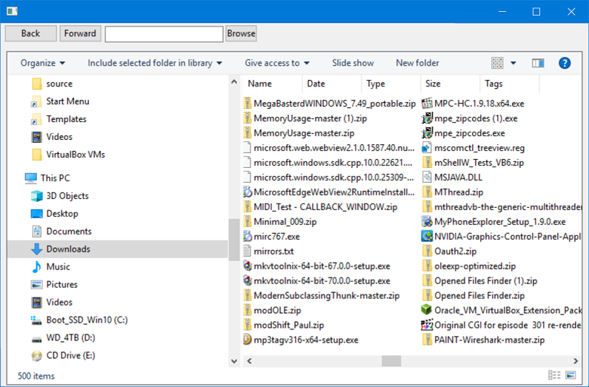Select Templates shortcut in tree
The height and width of the screenshot is (387, 589).
pos(59,119)
